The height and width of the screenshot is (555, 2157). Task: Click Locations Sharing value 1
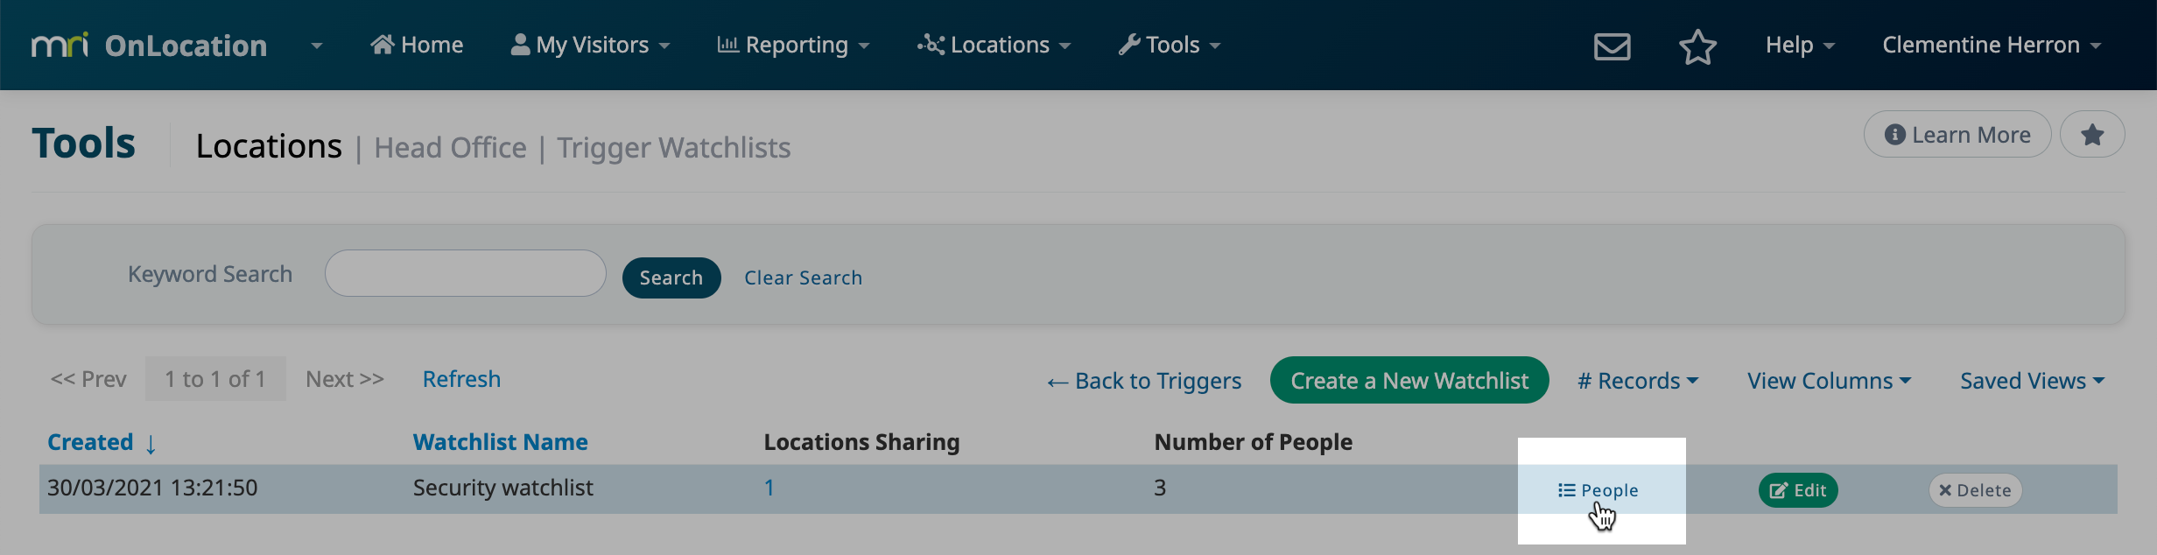click(x=769, y=488)
